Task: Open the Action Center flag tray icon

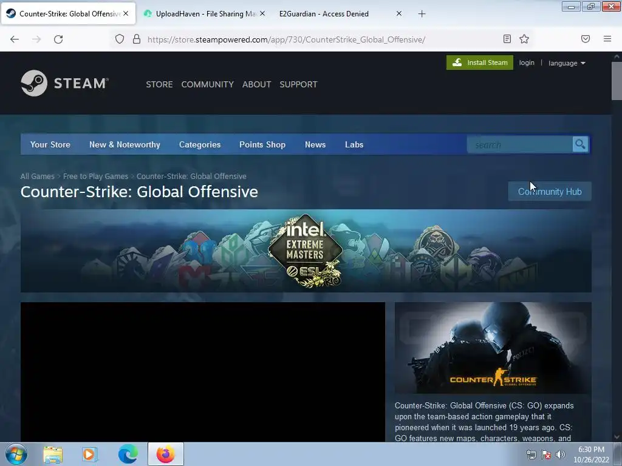Action: [x=546, y=454]
